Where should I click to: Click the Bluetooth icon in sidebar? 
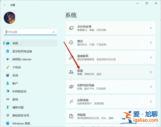(8, 51)
